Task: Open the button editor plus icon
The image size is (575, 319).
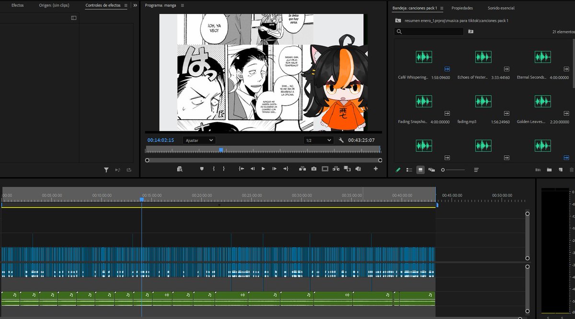Action: (376, 169)
